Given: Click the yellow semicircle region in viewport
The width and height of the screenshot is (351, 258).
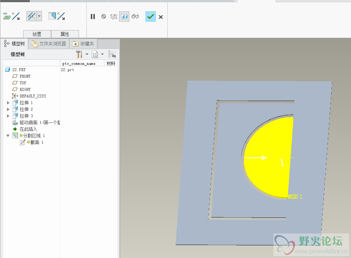Looking at the screenshot, I should (269, 158).
